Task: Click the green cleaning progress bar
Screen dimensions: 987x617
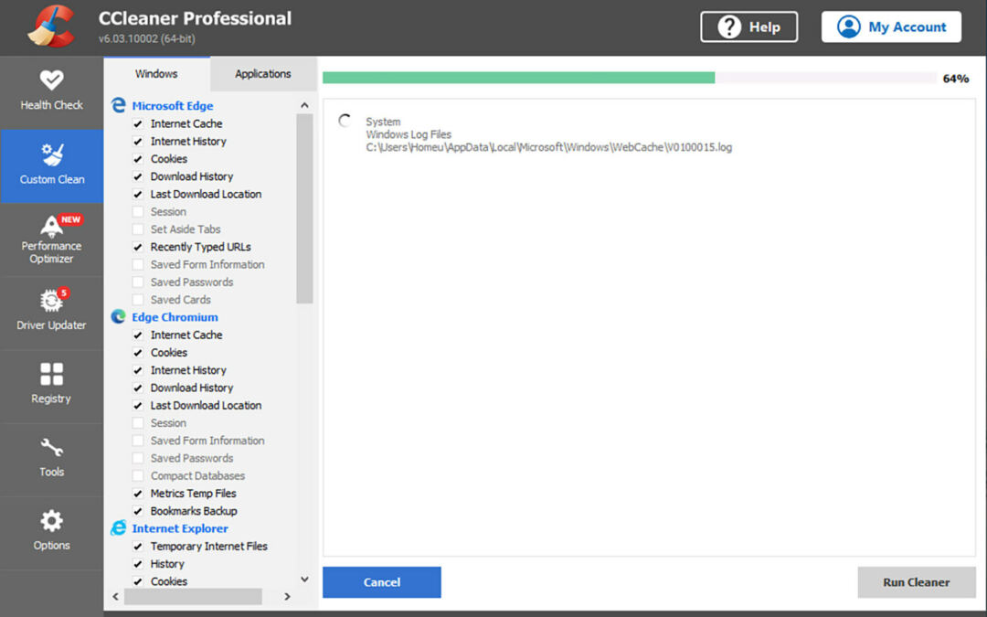Action: tap(518, 79)
